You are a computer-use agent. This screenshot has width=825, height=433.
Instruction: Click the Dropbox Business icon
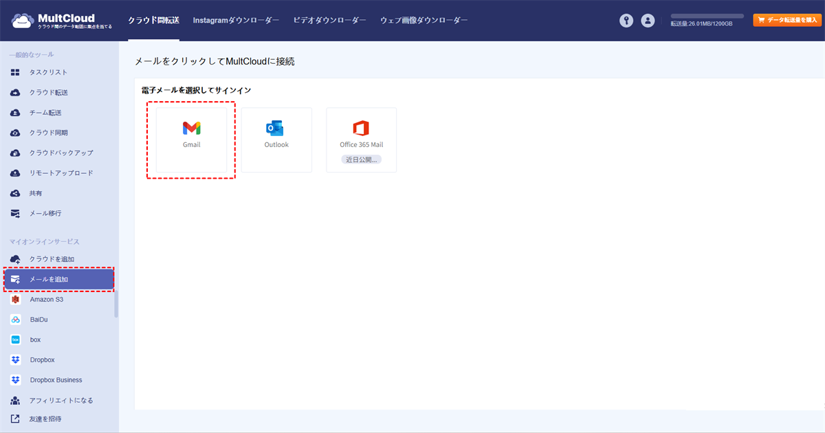point(15,380)
